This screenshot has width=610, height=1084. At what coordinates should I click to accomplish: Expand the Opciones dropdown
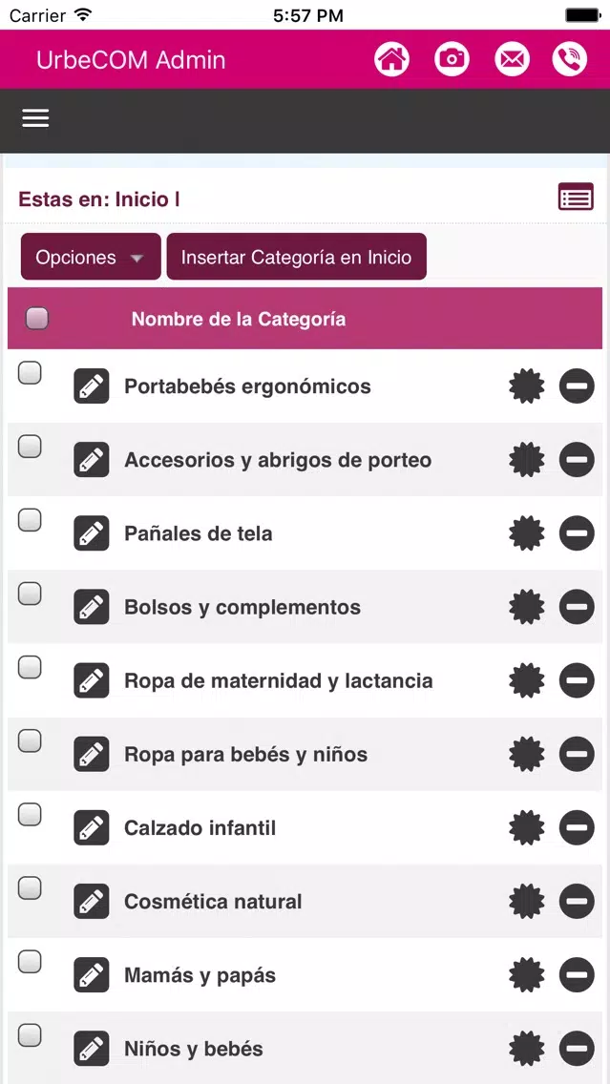(91, 257)
